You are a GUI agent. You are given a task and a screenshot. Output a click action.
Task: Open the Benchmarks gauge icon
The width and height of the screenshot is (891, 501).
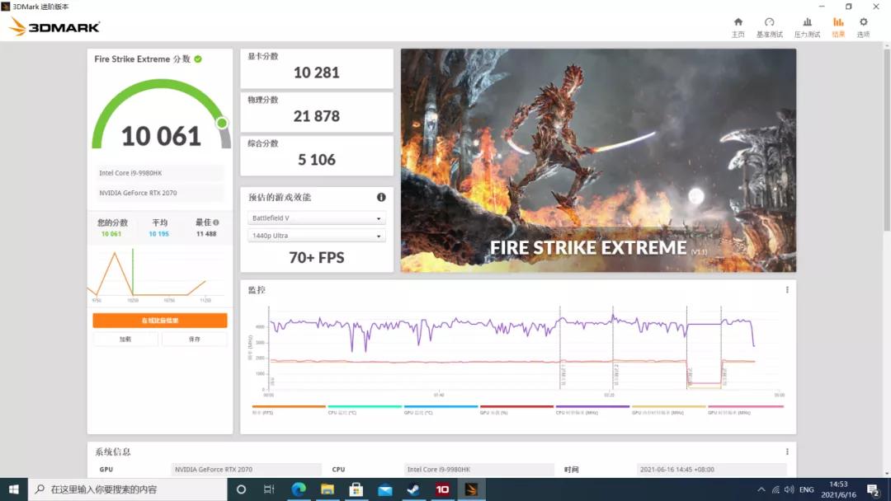(770, 26)
